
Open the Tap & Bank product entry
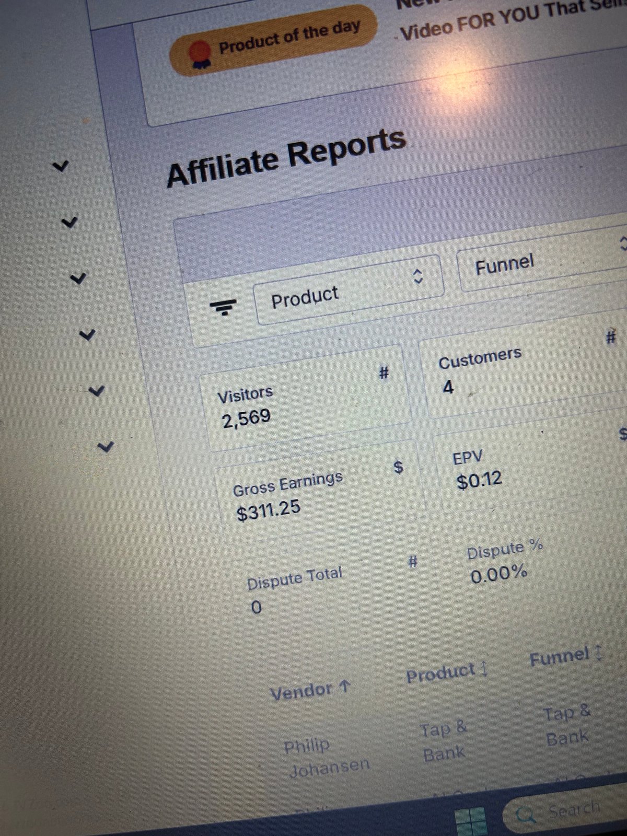click(x=444, y=741)
